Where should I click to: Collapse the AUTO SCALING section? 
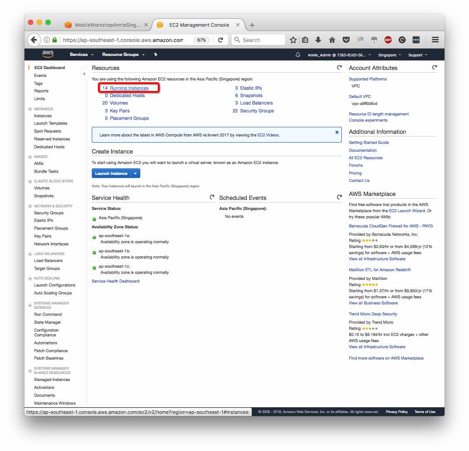pos(30,278)
